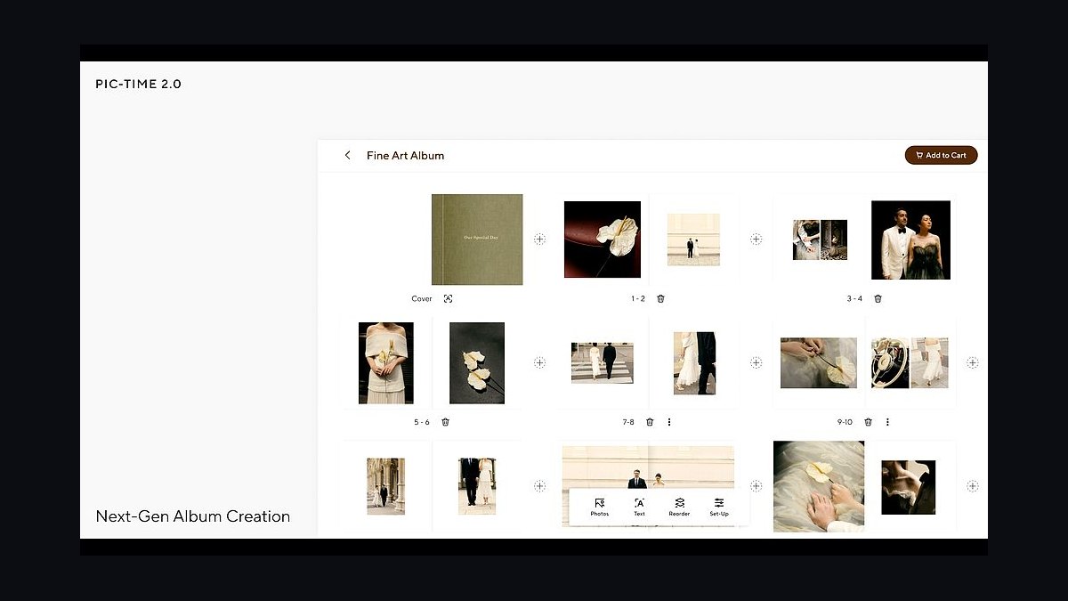
Task: Select the anthurium flower photo on page 1
Action: point(603,240)
